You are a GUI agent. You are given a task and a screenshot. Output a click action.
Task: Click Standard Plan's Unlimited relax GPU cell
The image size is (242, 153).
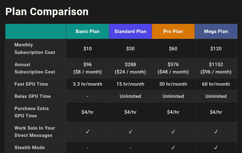tap(130, 96)
